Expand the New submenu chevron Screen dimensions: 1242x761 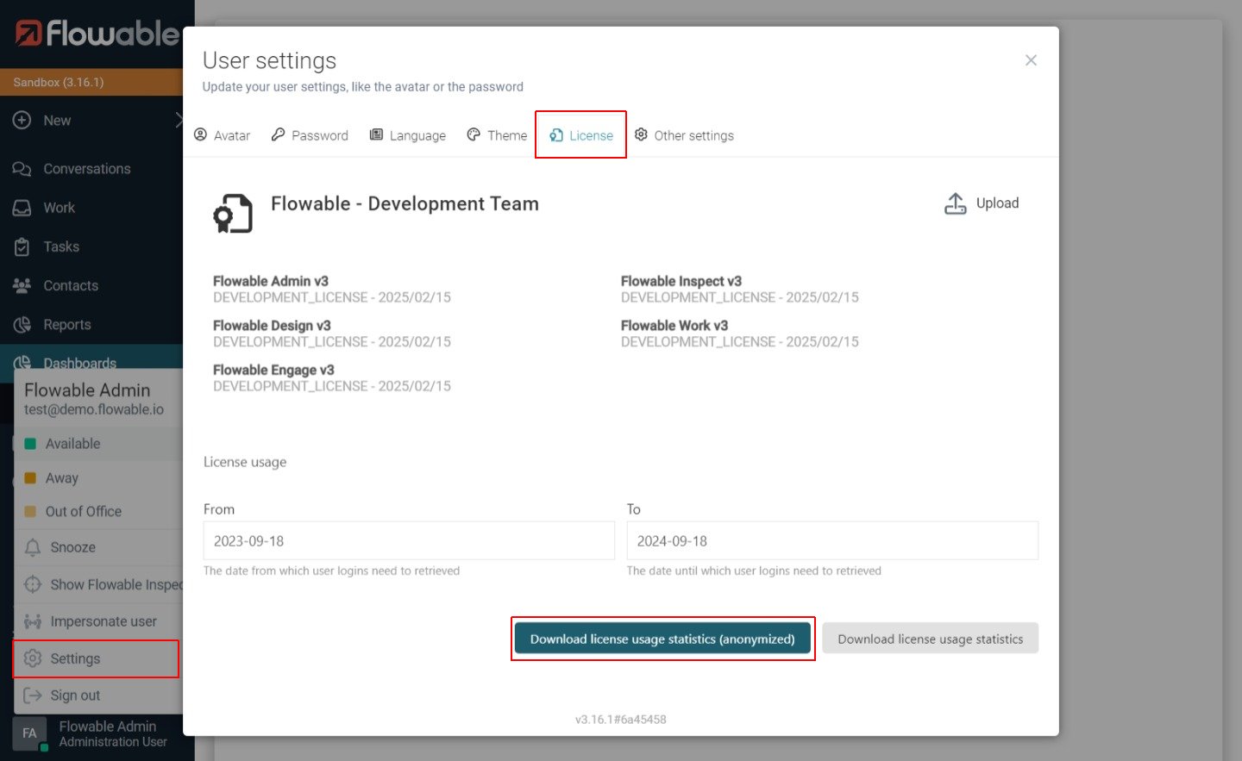(179, 120)
